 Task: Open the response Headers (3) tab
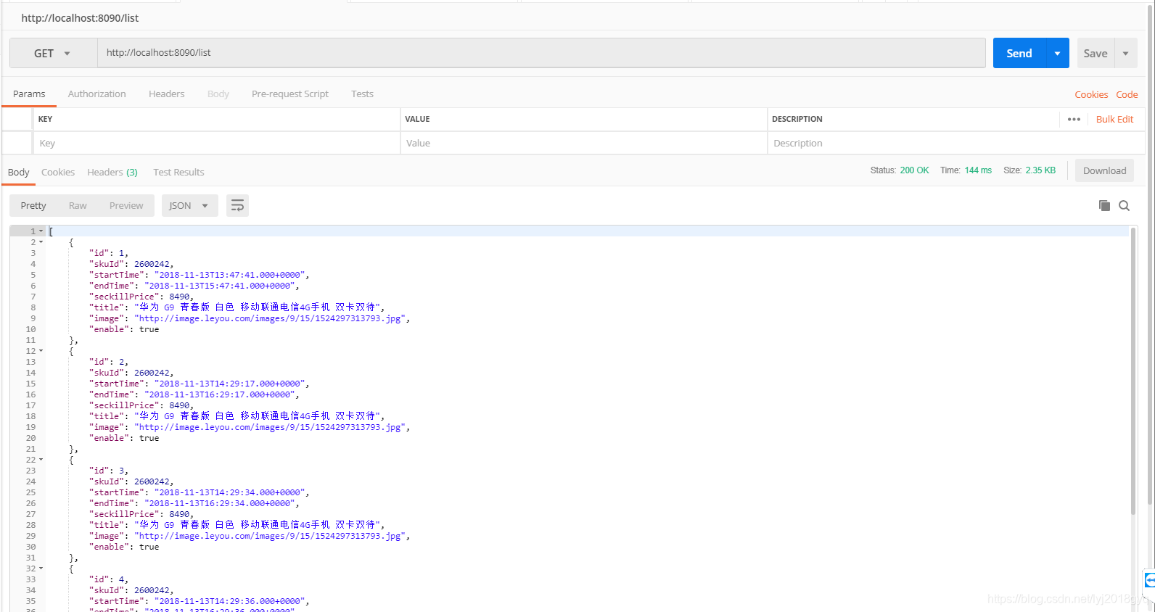pyautogui.click(x=112, y=173)
